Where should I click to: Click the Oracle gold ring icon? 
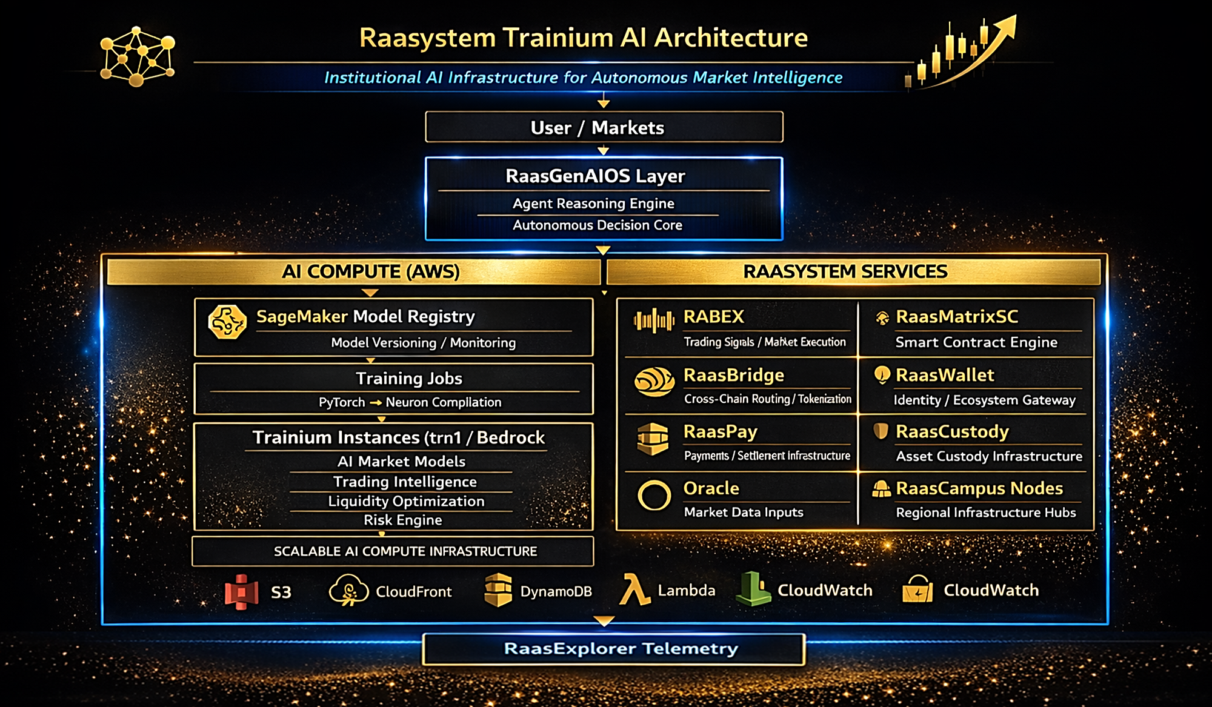point(654,496)
